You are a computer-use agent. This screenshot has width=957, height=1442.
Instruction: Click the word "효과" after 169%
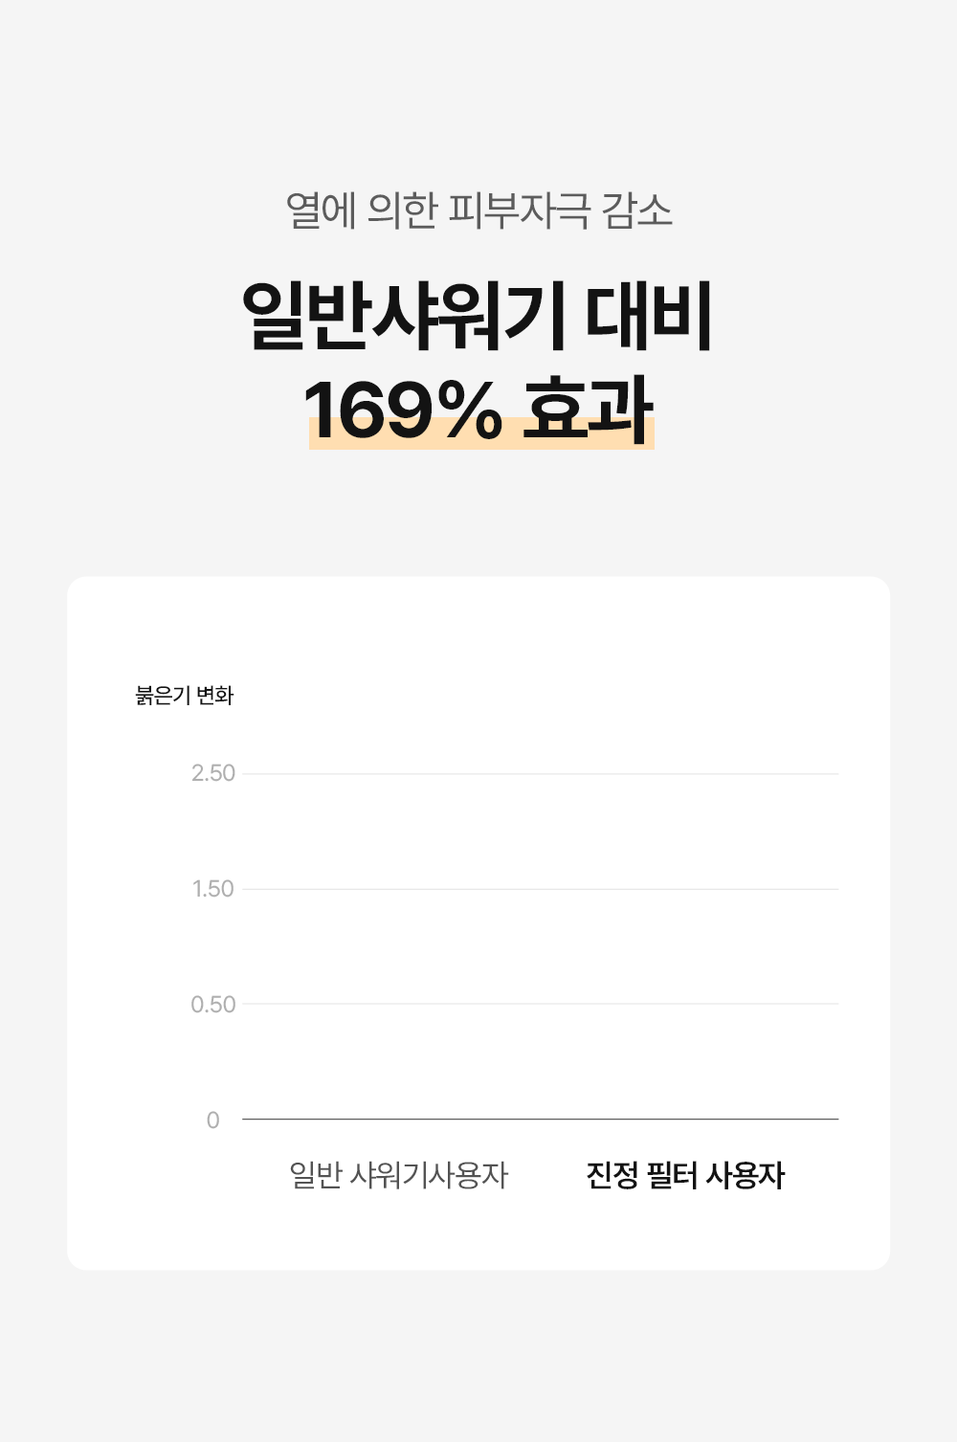click(588, 410)
